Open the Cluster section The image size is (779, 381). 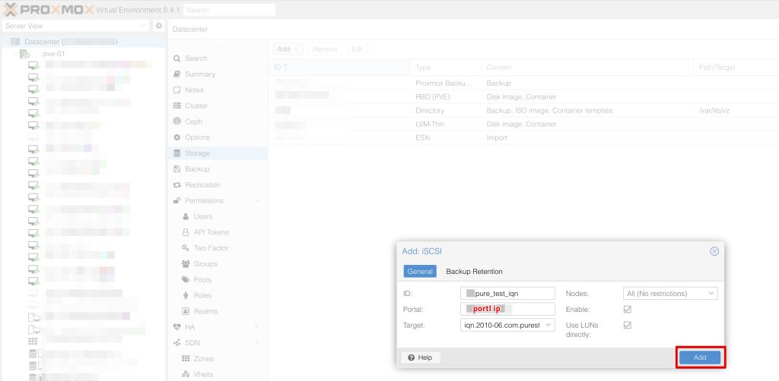(x=196, y=105)
